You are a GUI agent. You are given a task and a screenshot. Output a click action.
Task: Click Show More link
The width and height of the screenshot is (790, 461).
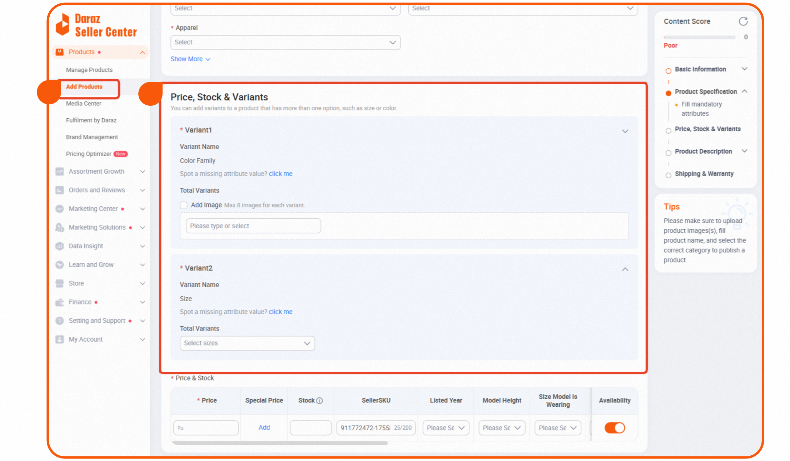(190, 59)
